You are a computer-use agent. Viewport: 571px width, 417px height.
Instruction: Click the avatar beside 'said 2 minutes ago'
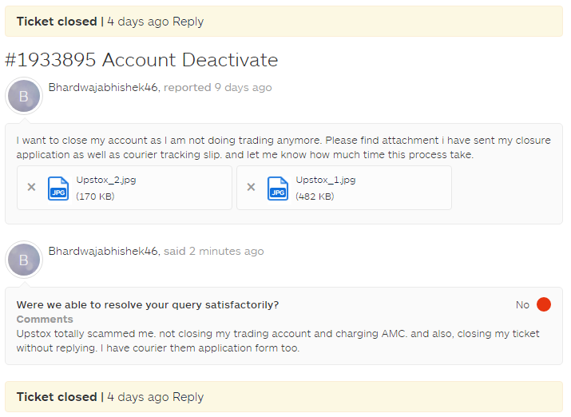click(24, 260)
